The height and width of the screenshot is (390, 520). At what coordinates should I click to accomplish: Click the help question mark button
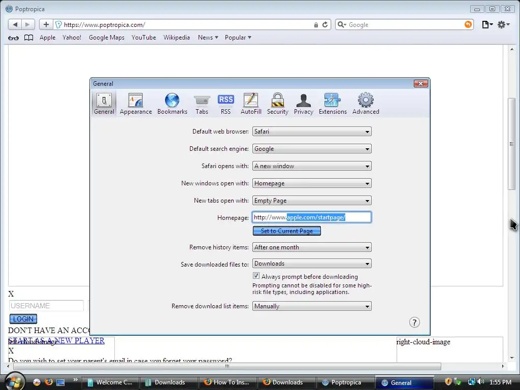(x=414, y=322)
